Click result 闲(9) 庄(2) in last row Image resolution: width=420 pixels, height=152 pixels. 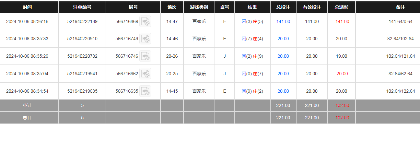point(252,91)
